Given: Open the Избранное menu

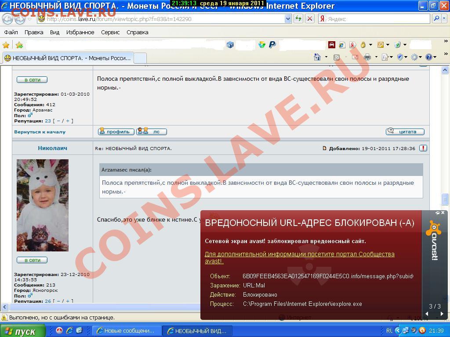Looking at the screenshot, I should coord(80,32).
